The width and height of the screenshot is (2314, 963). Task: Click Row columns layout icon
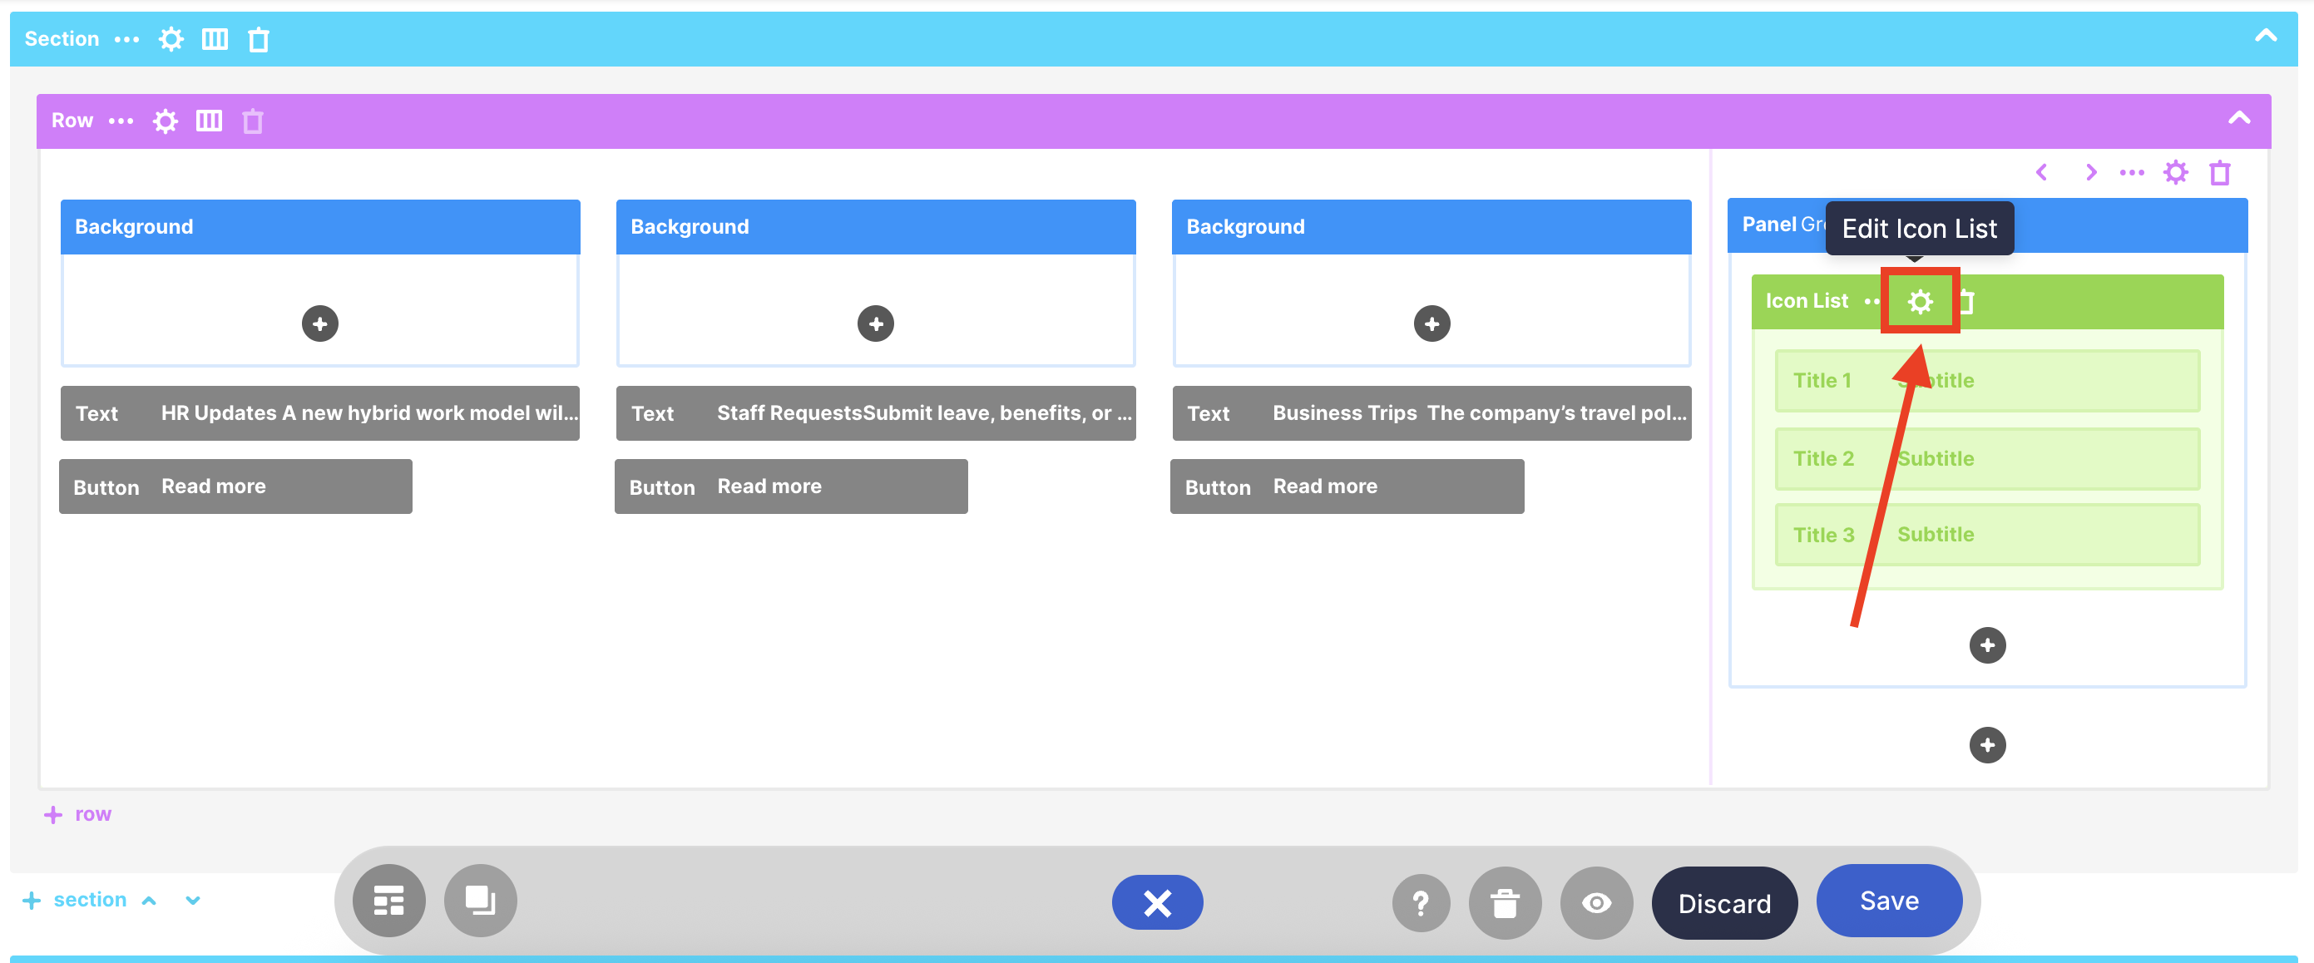coord(210,121)
